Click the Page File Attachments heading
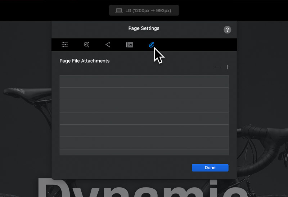 point(84,61)
